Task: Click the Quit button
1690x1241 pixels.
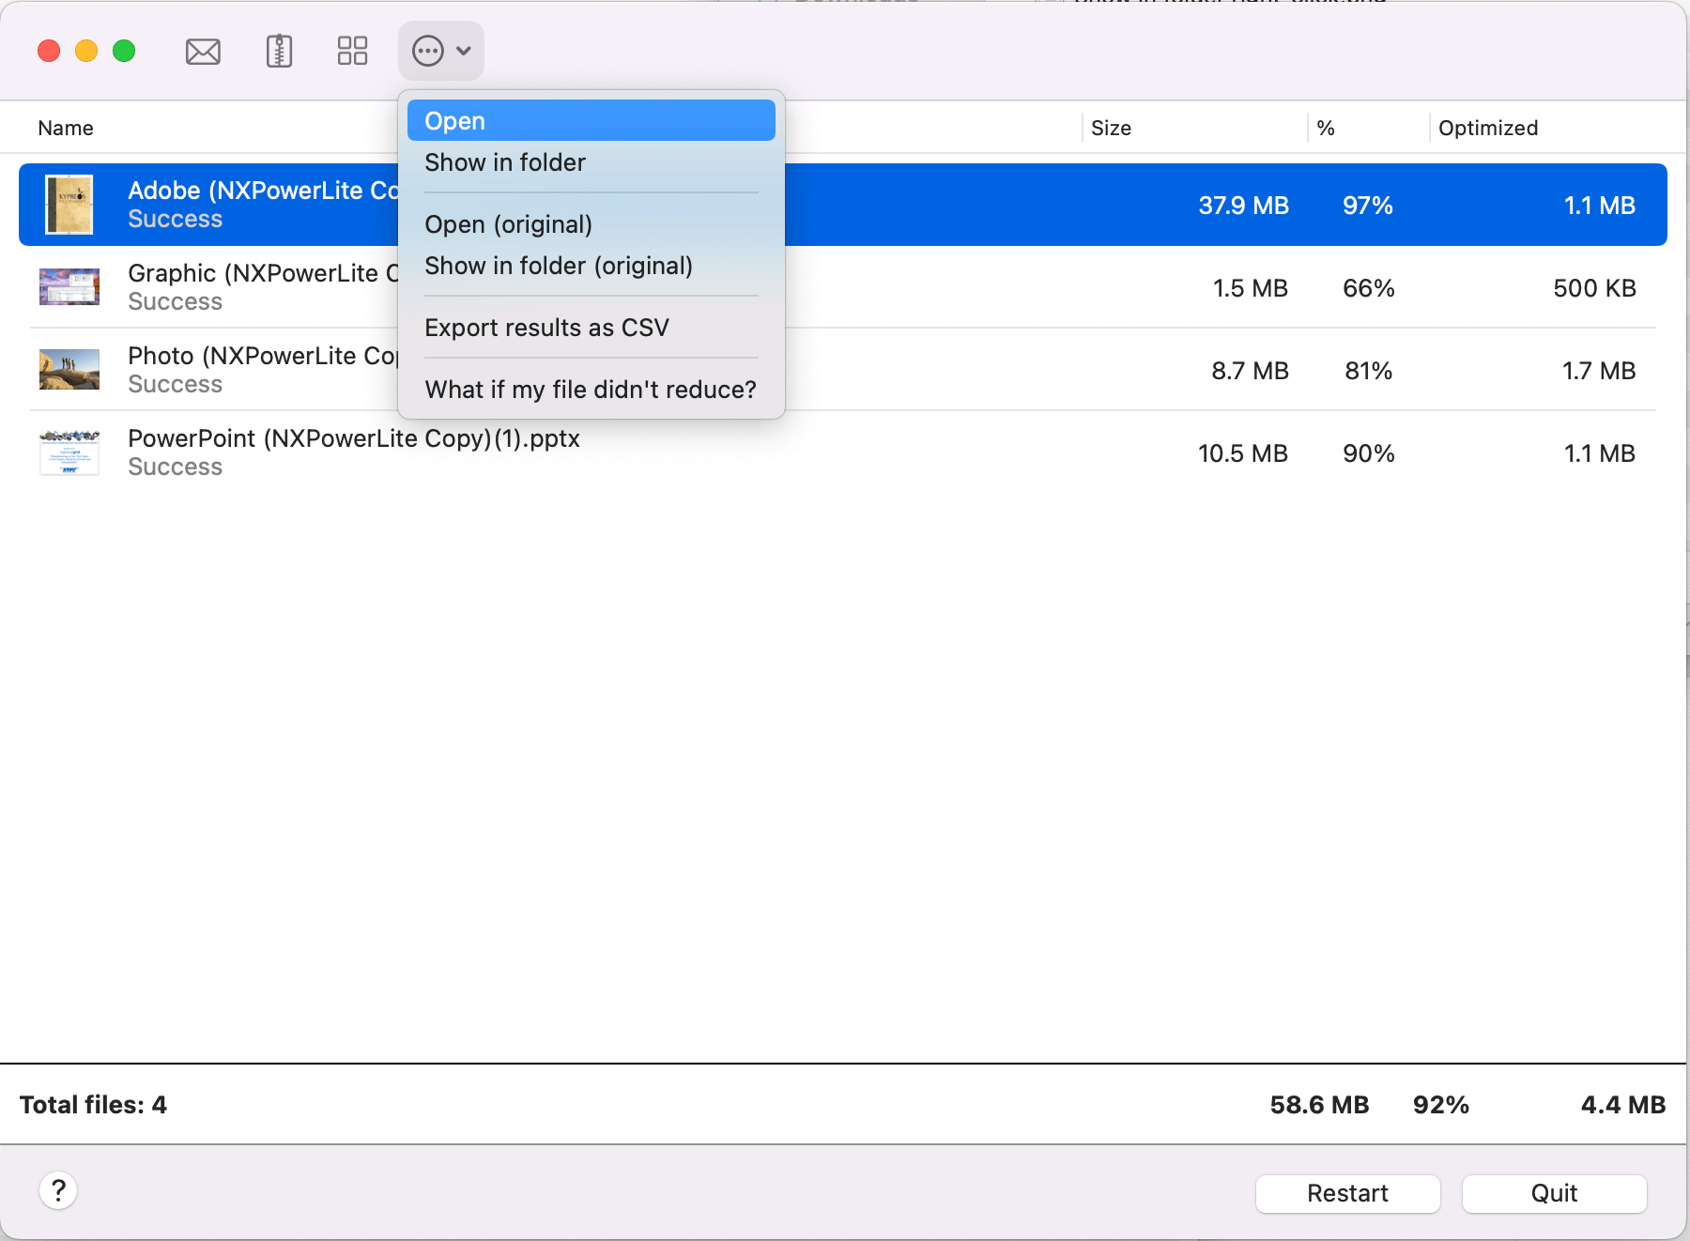Action: 1554,1193
